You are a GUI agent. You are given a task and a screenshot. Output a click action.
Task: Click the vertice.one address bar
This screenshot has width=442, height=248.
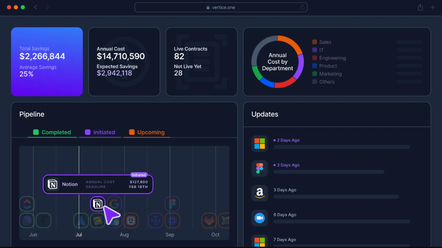221,7
